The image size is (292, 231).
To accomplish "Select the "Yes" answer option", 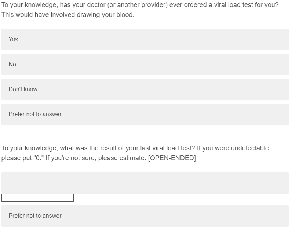I will pos(145,40).
